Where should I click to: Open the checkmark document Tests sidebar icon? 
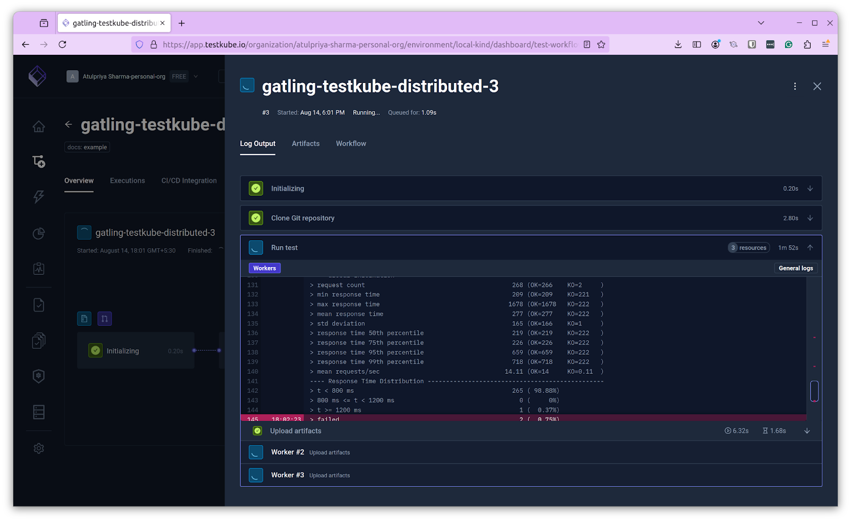click(39, 305)
